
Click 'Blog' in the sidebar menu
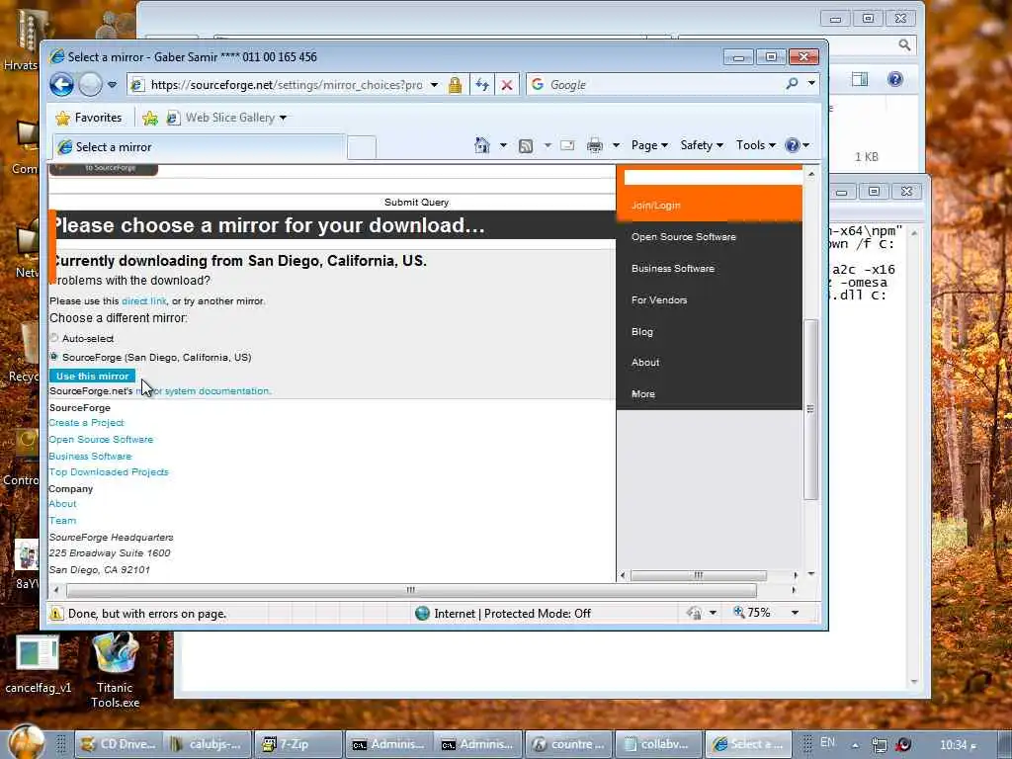click(642, 332)
